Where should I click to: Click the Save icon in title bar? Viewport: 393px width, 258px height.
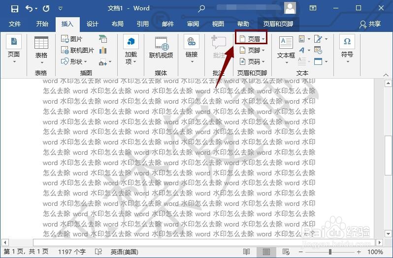tap(15, 9)
